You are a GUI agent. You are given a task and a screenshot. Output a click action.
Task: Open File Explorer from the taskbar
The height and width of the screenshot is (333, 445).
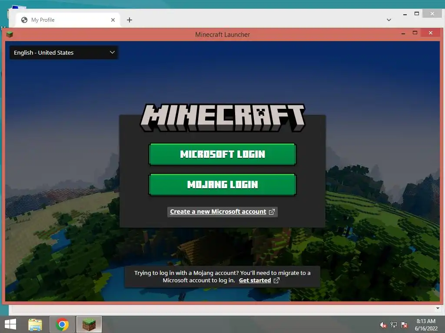point(35,324)
